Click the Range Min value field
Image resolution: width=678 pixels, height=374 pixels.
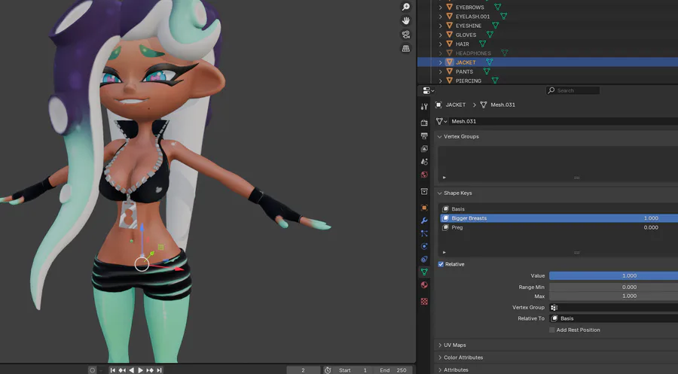[613, 287]
